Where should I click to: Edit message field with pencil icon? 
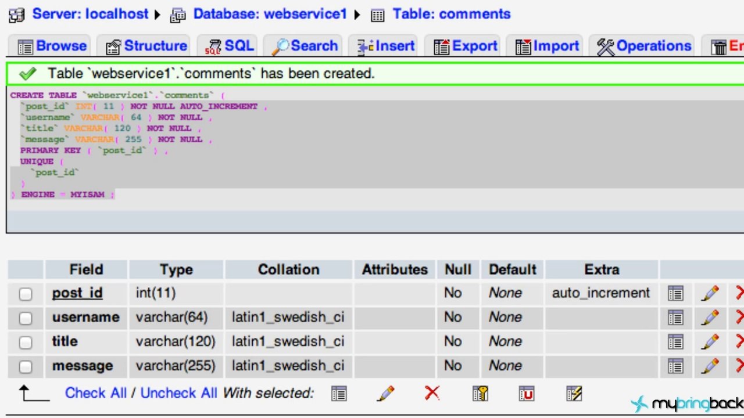coord(710,366)
